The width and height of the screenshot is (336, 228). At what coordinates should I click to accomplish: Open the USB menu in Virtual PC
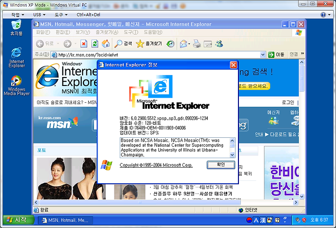click(x=39, y=14)
